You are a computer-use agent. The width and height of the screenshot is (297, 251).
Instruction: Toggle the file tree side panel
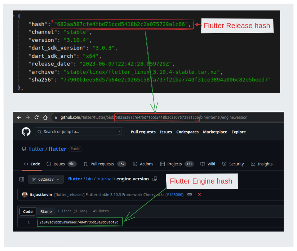click(22, 179)
